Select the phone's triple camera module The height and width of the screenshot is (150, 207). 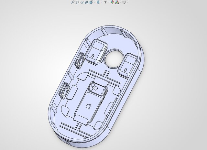(93, 87)
